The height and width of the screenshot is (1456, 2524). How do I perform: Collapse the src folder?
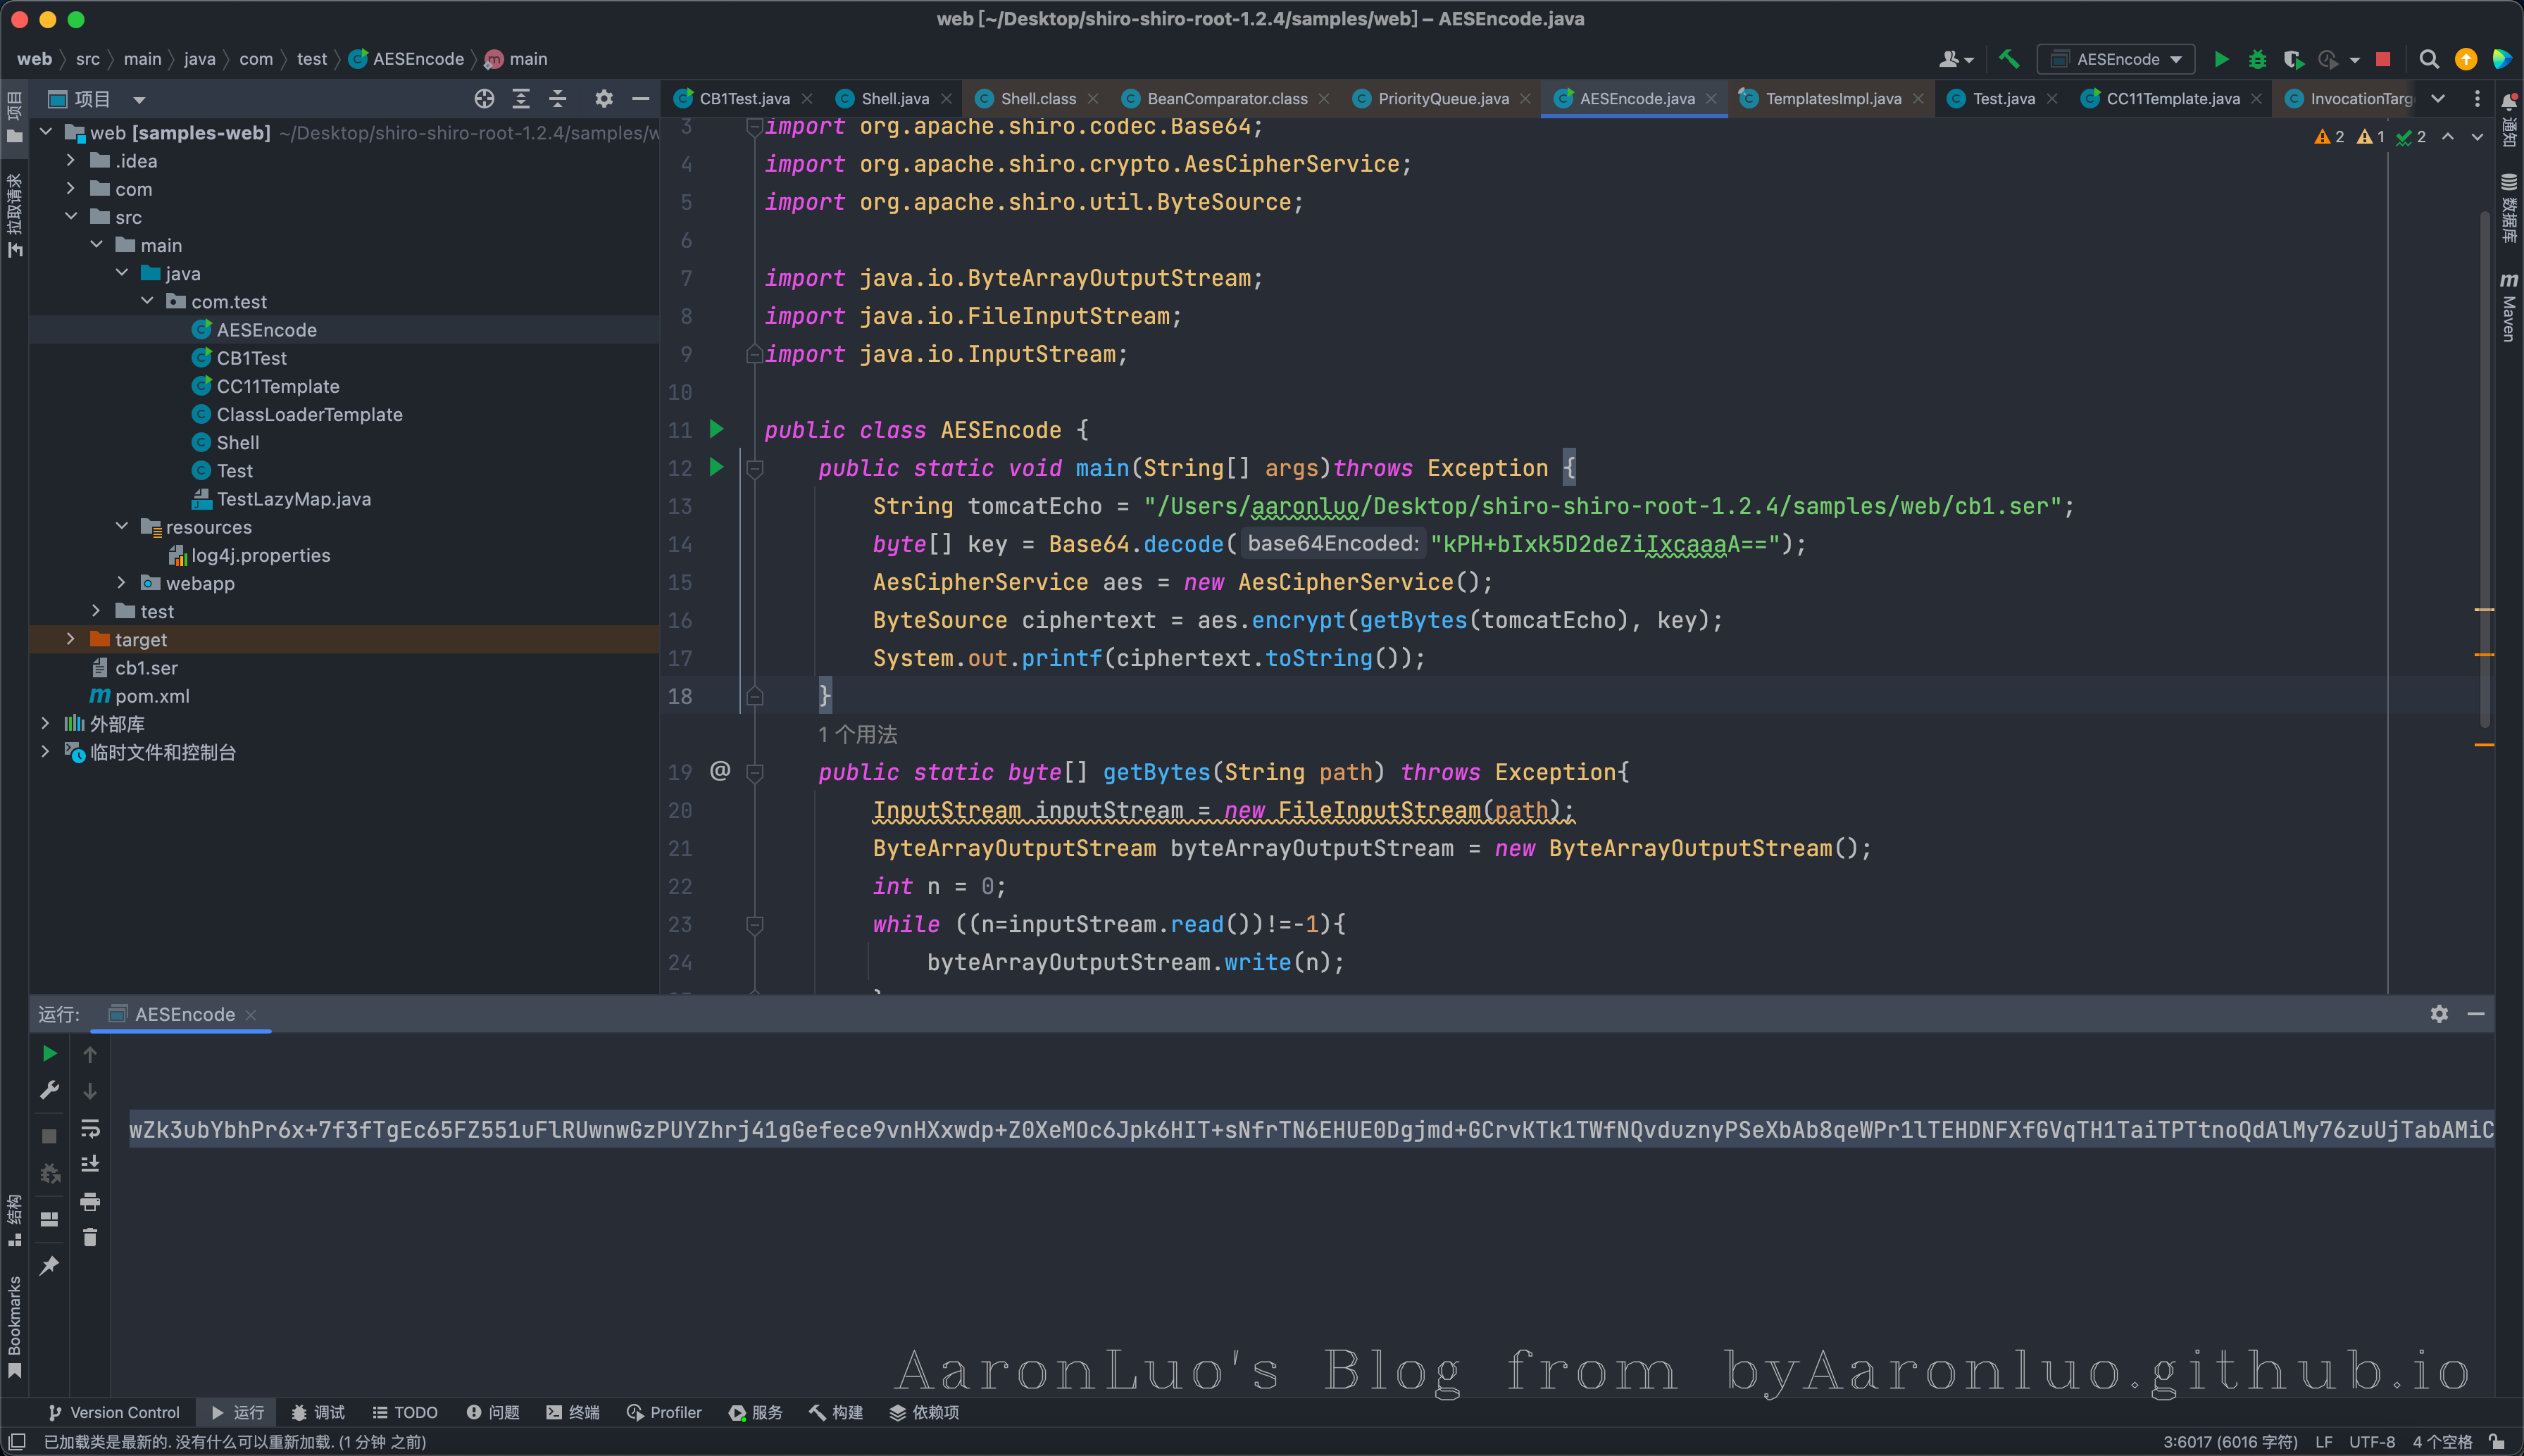[x=70, y=216]
